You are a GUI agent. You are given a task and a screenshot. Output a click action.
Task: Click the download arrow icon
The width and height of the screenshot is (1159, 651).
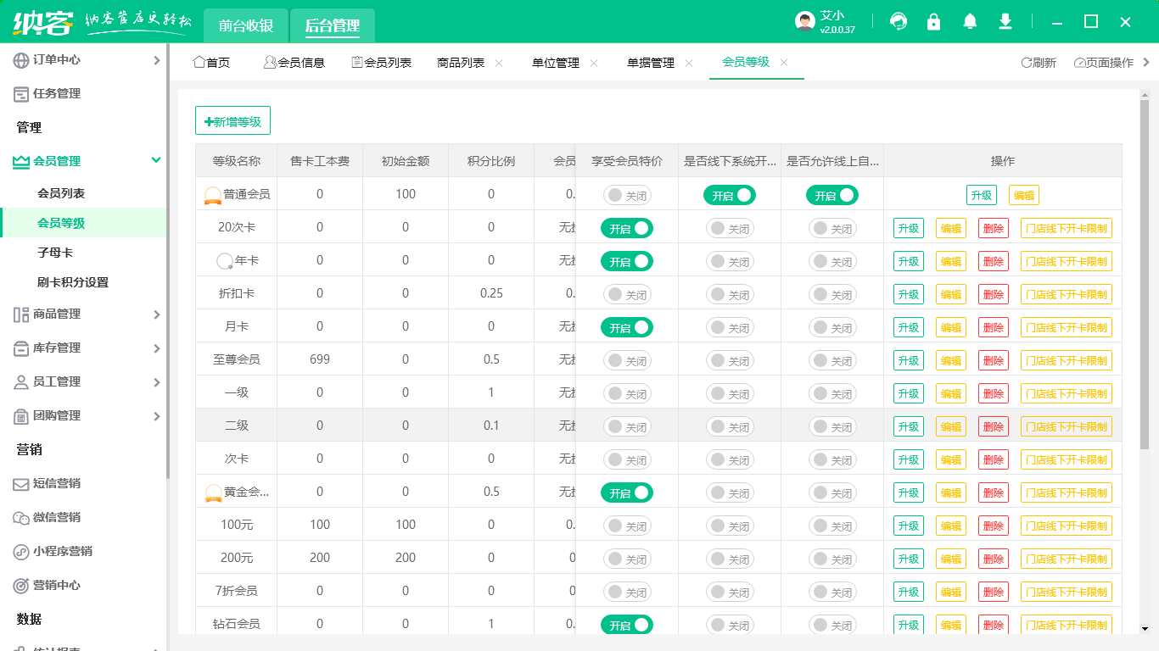[1005, 22]
